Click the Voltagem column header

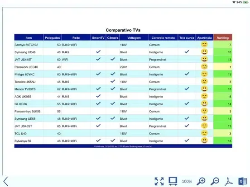[x=134, y=37]
